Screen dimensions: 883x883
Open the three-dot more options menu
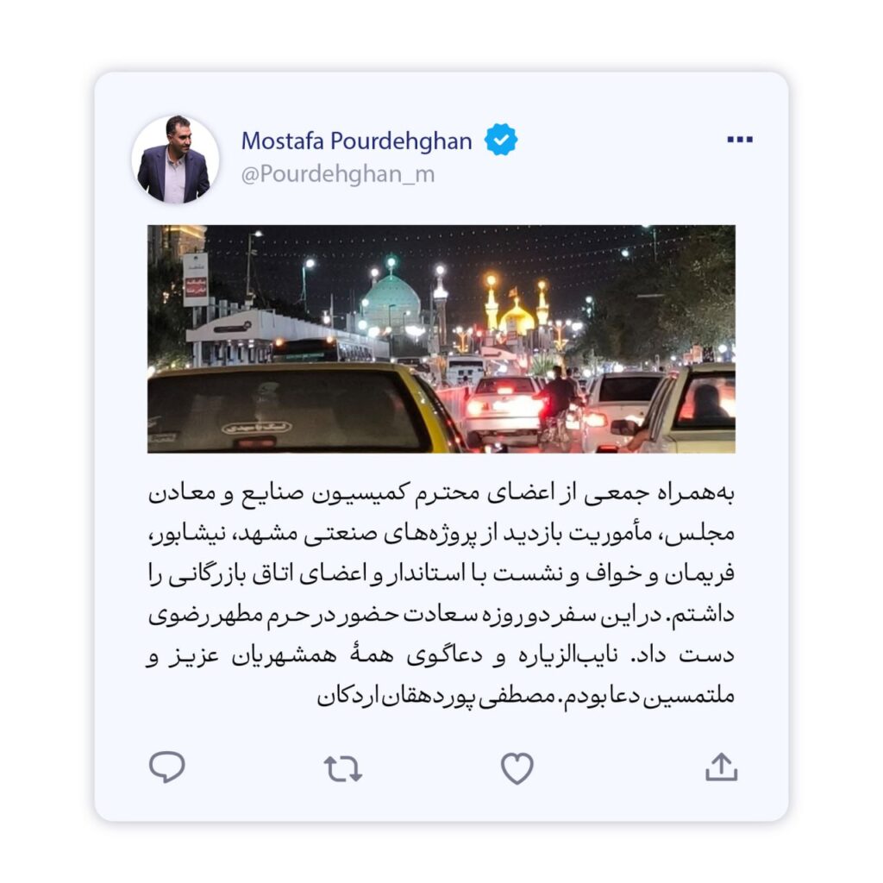739,140
